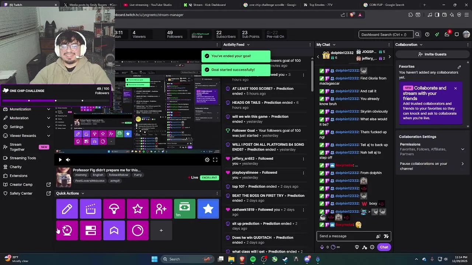Open the Collaboration panel dropdown
Screen dimensions: 472x265
(x=421, y=45)
